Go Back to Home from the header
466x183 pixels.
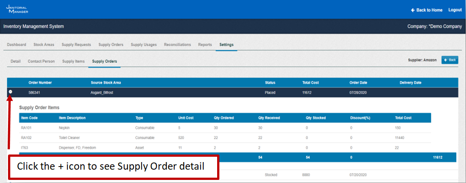[x=426, y=10]
